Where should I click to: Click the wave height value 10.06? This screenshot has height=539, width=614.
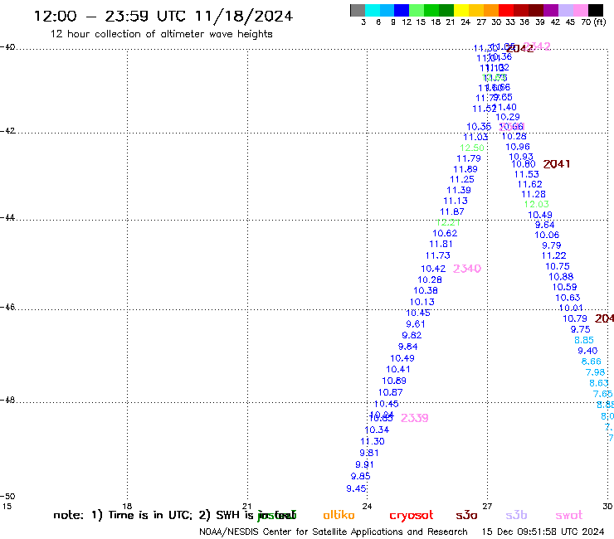[x=547, y=235]
